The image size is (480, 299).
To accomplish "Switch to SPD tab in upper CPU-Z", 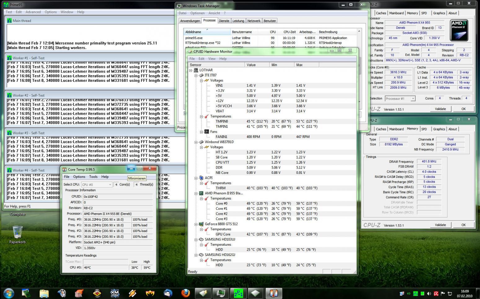I will point(424,13).
